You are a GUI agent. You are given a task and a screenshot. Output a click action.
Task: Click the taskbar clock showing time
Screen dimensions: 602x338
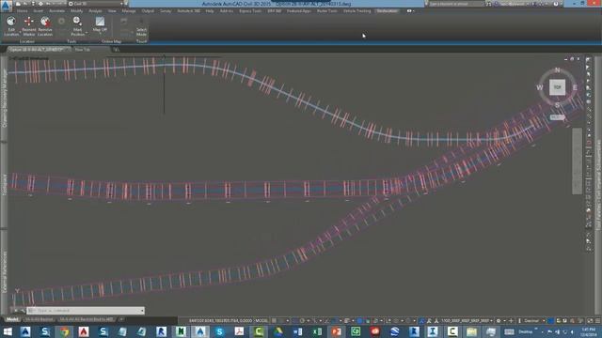click(x=588, y=331)
